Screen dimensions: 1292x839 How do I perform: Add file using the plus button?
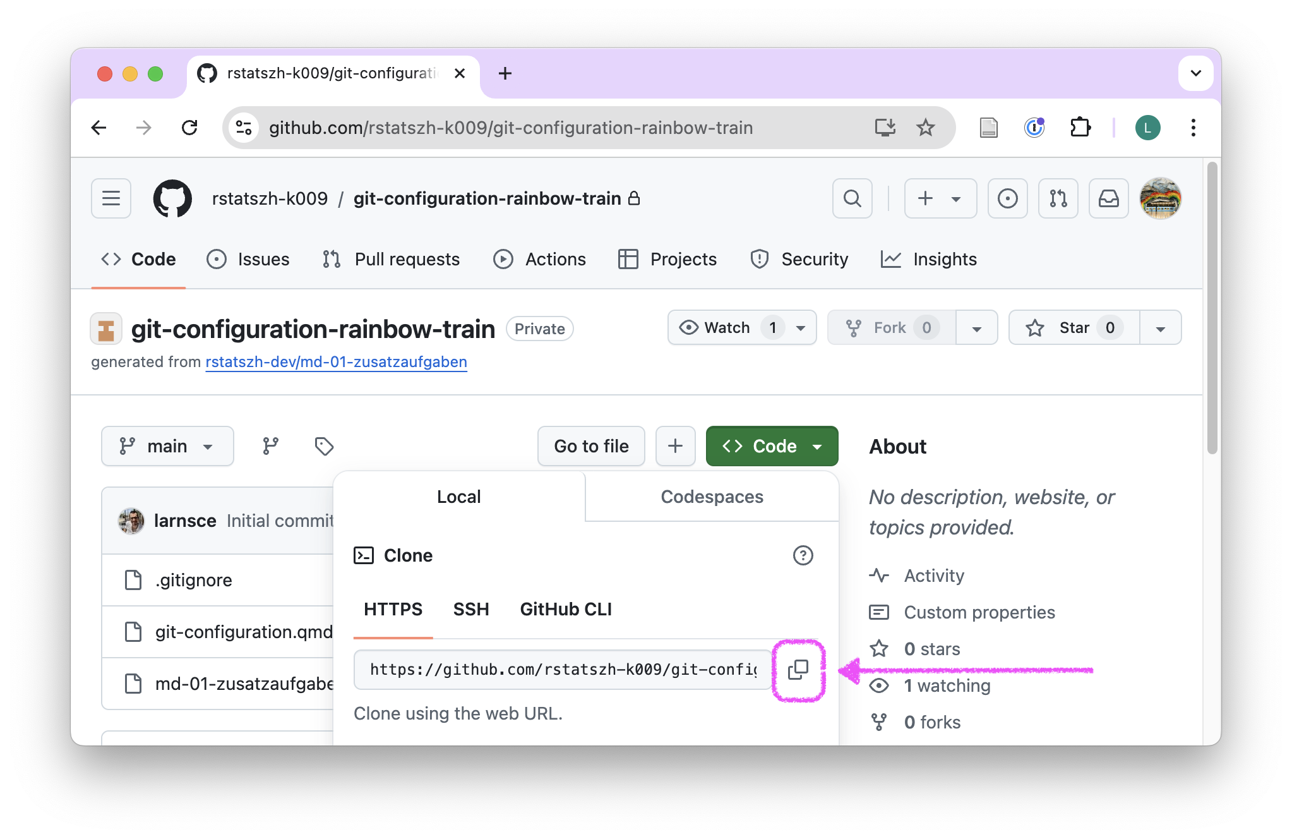point(676,446)
